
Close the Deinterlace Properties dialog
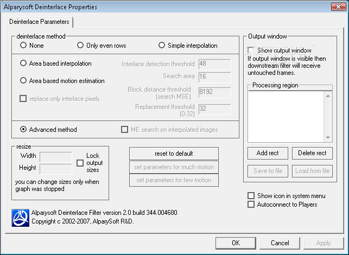pyautogui.click(x=338, y=7)
